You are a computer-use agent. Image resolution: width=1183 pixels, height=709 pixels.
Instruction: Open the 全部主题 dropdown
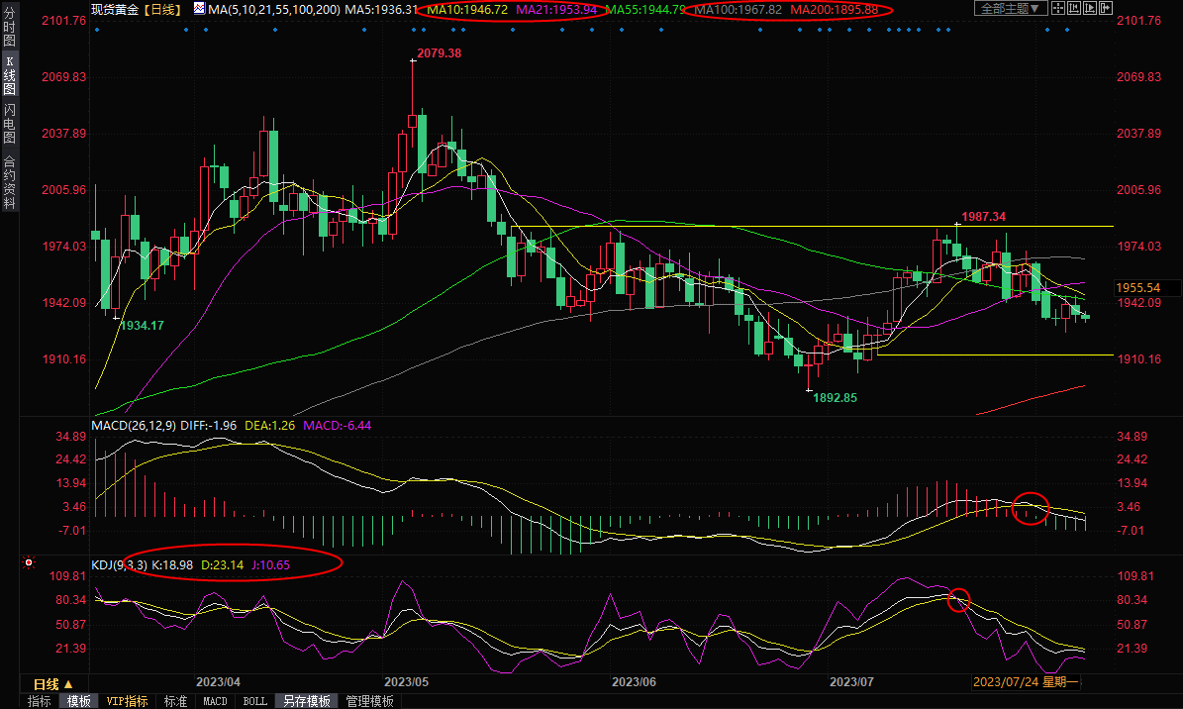[x=1009, y=9]
